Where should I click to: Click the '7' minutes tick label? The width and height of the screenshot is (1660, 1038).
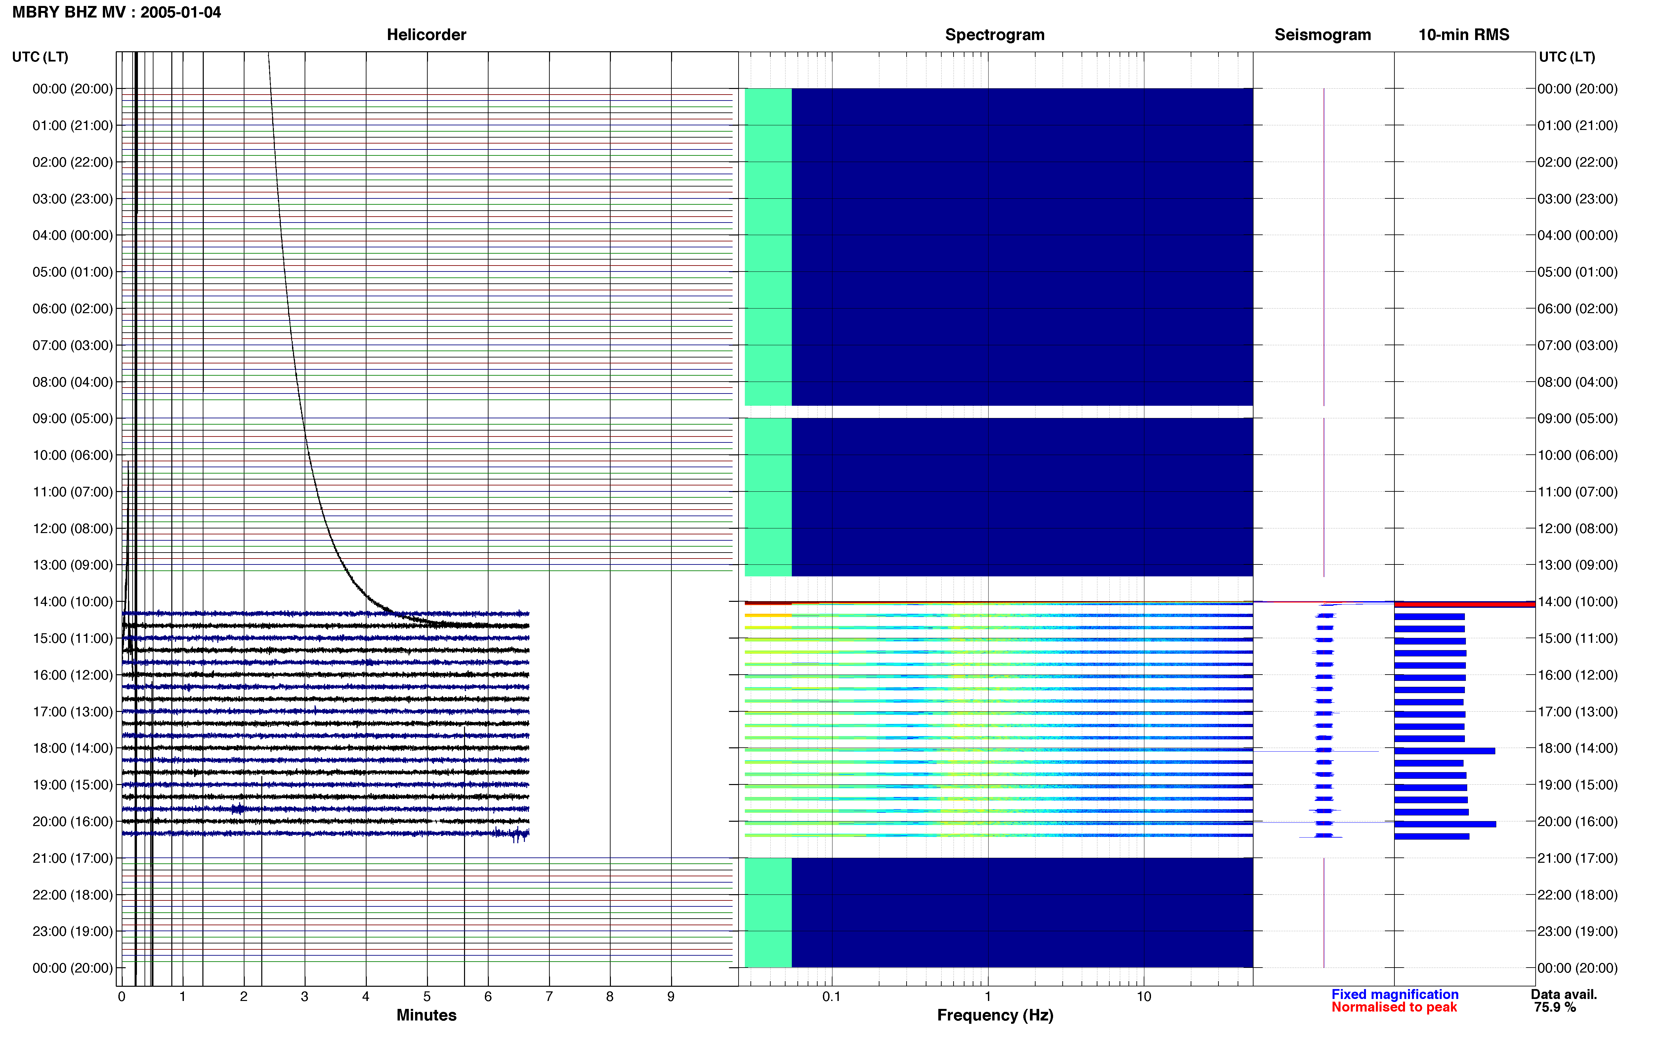(549, 996)
